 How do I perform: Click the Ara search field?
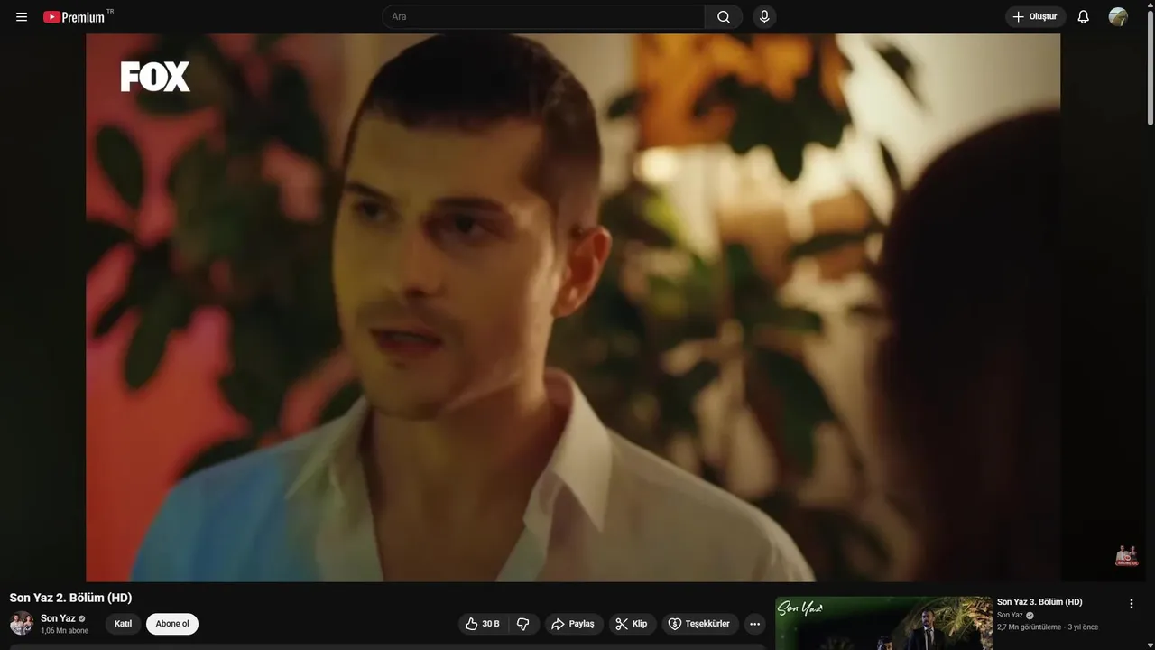click(x=543, y=17)
